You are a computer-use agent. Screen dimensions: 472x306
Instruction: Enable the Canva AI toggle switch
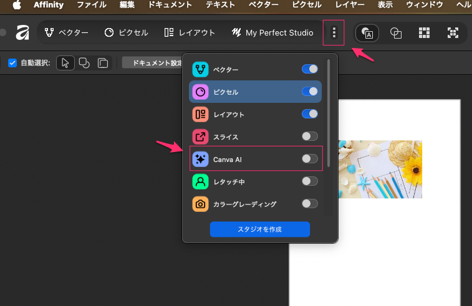tap(309, 159)
